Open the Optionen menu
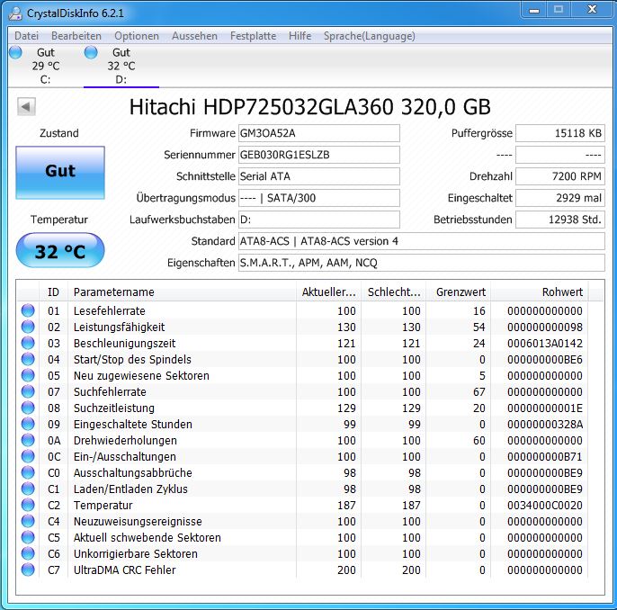 pos(137,36)
